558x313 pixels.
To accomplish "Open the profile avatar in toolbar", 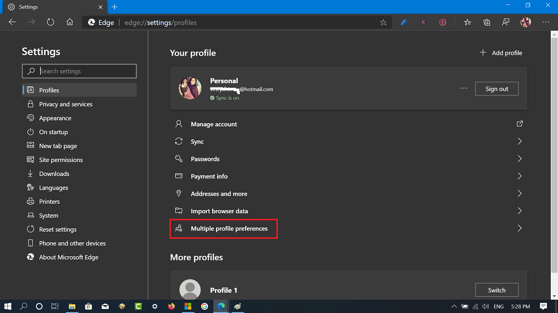I will [526, 22].
